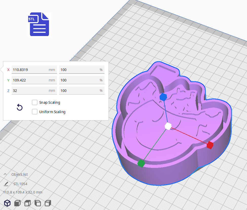Click the X scale percentage field
Screen dimensions: 247x210
pyautogui.click(x=82, y=69)
